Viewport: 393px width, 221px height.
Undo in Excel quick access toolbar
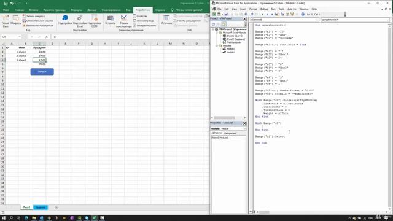point(12,4)
